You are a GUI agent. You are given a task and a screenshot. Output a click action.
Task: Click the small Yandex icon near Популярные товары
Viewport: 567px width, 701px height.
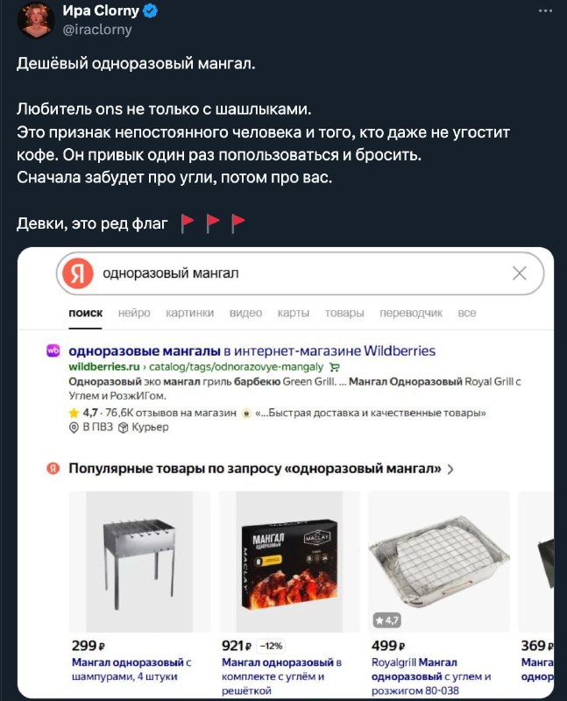pos(53,469)
